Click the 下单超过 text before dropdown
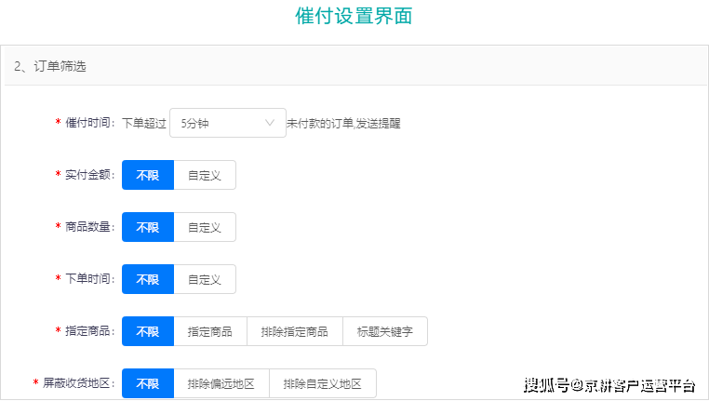 click(x=144, y=123)
